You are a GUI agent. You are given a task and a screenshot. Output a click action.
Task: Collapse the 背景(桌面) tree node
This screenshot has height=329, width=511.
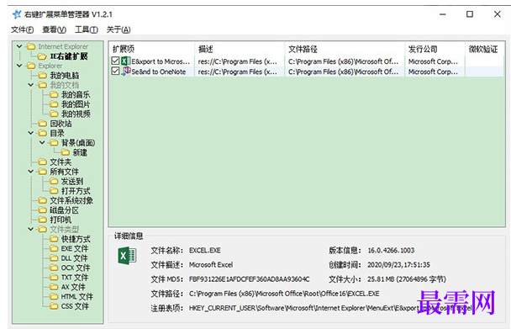[x=42, y=143]
